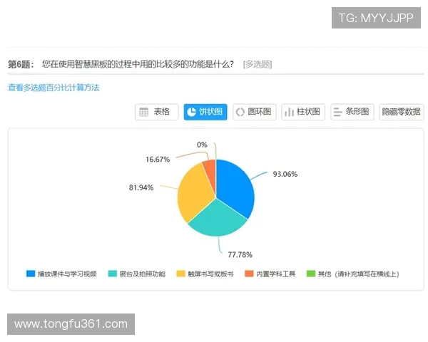Image resolution: width=428 pixels, height=342 pixels.
Task: Switch to 柱状图 column chart view
Action: click(x=303, y=112)
